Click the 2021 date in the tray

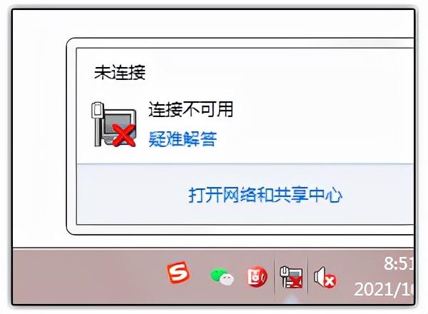tap(384, 289)
